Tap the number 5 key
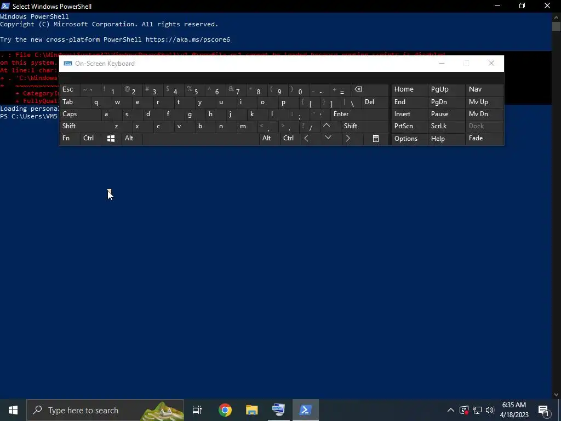 click(x=195, y=90)
